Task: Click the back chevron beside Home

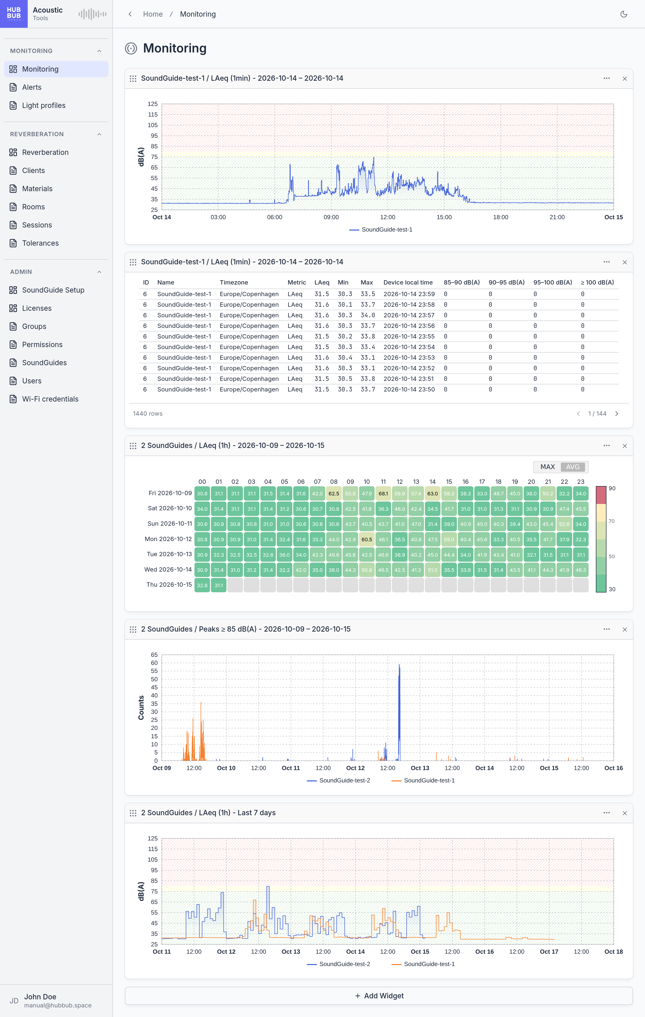Action: 130,14
